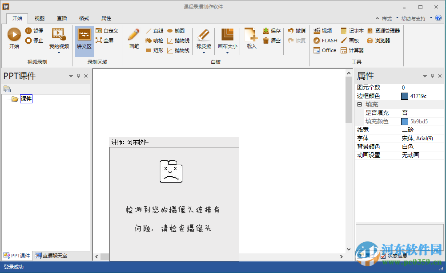Toggle 是否填充 fill setting to yes
The image size is (446, 273).
(x=404, y=112)
